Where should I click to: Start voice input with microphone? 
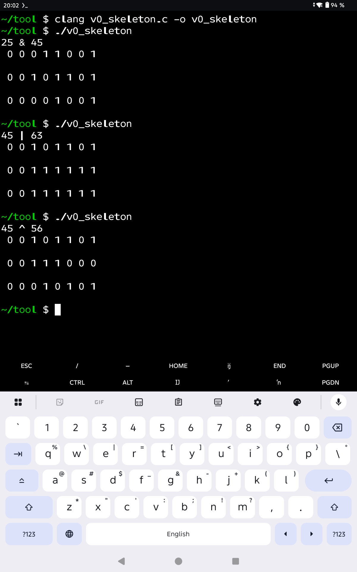pyautogui.click(x=339, y=402)
